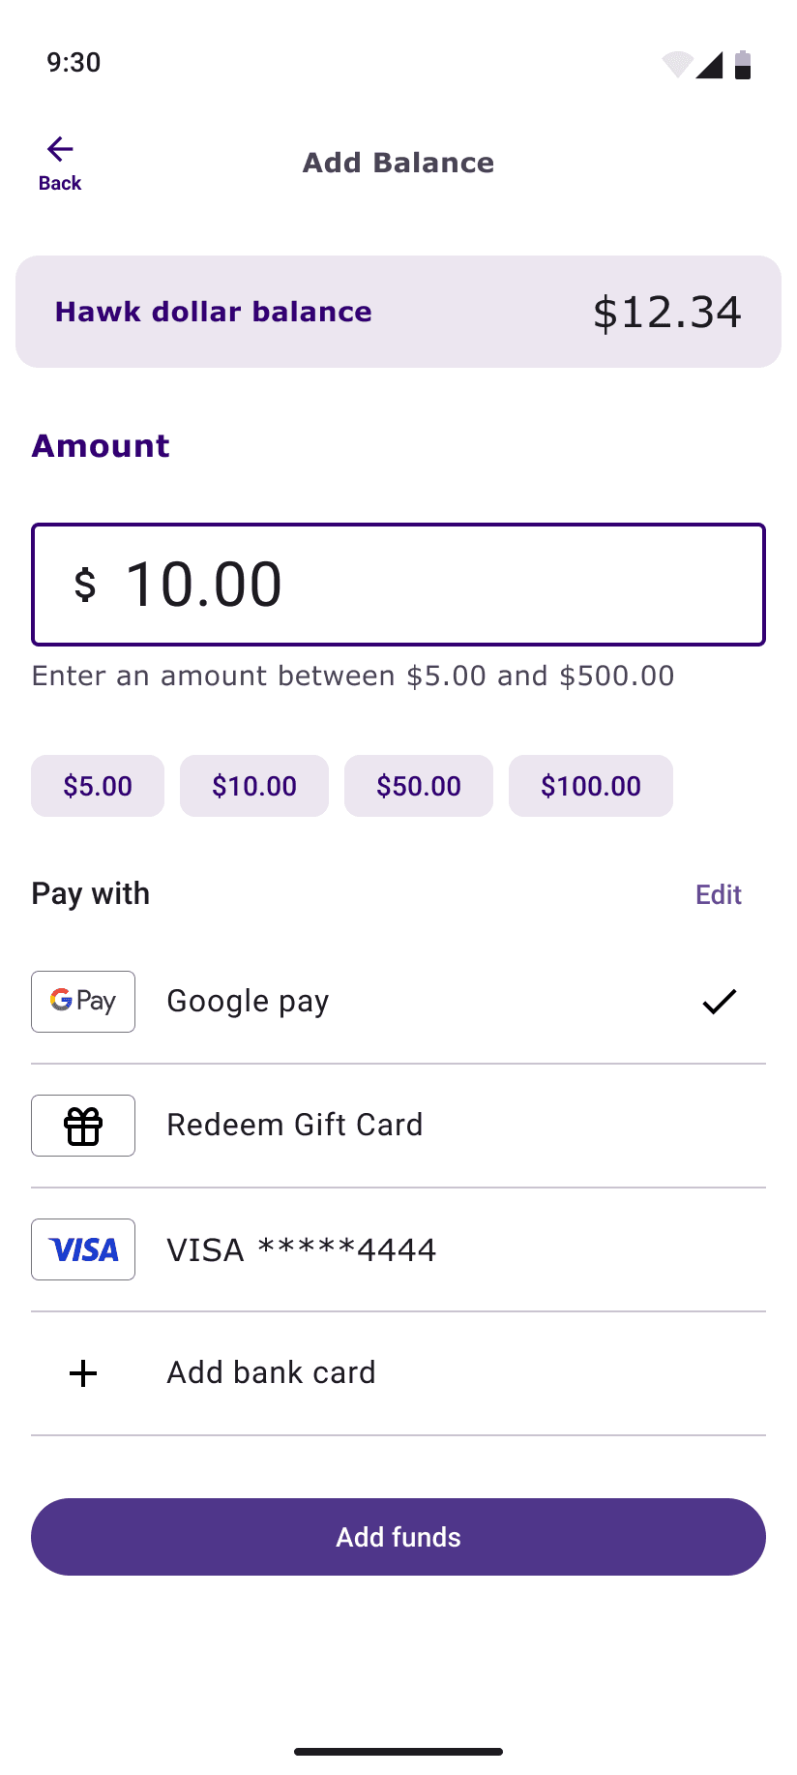
Task: Select the $10.00 preset amount
Action: pyautogui.click(x=253, y=786)
